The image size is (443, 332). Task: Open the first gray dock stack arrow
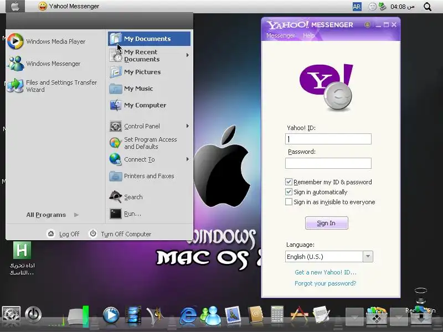coord(354,317)
